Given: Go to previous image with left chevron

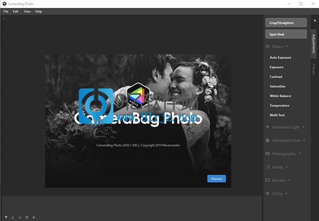Looking at the screenshot, I should (13, 217).
